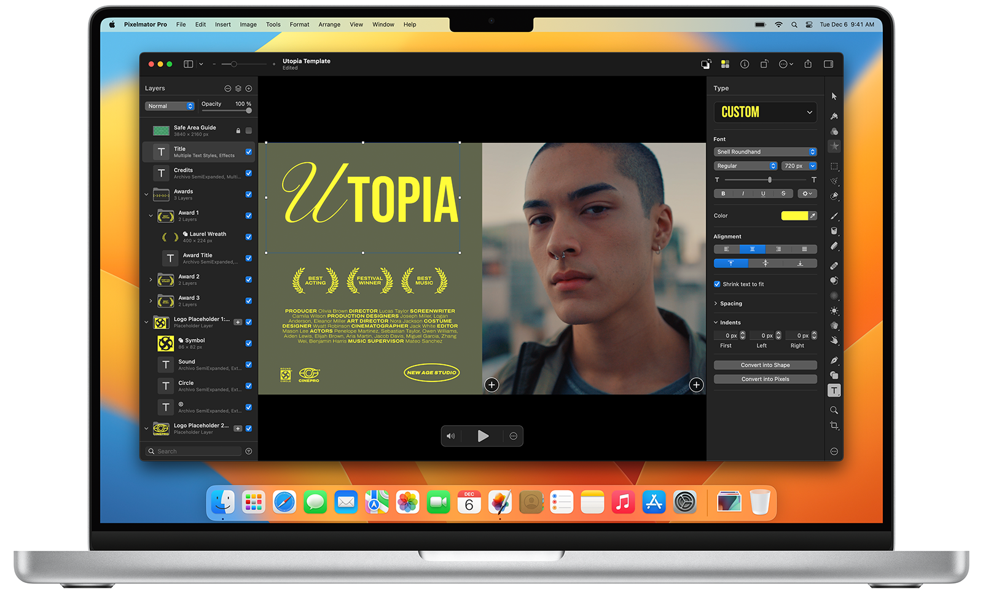Open the Color Adjustments three-circles tool
The height and width of the screenshot is (594, 983).
click(834, 131)
